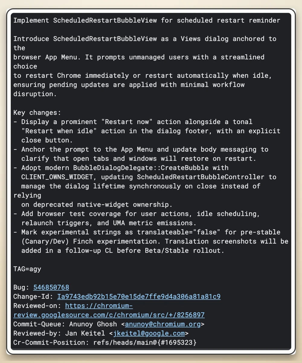
Task: Open the Change-Id Ia9743edb92b15e70 link
Action: [139, 297]
